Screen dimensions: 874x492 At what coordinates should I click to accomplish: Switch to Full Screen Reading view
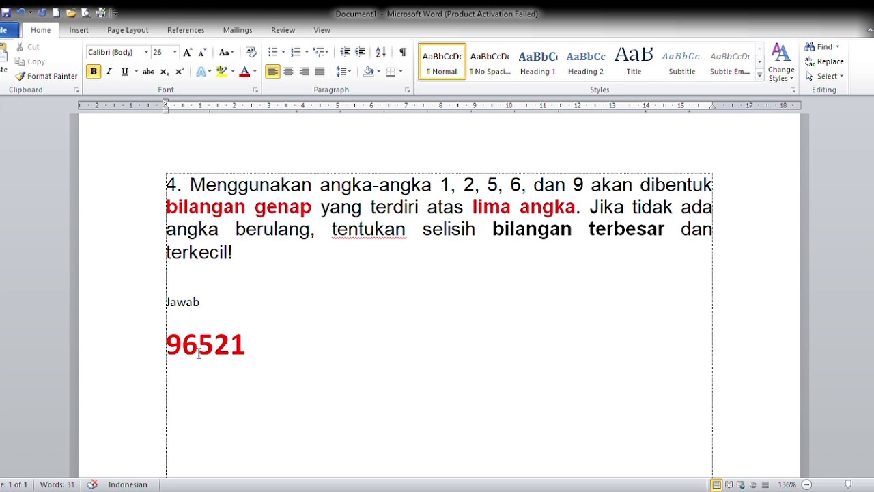pos(728,484)
